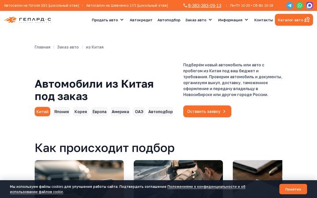Select the Япония tab
This screenshot has height=198, width=317.
pyautogui.click(x=62, y=111)
